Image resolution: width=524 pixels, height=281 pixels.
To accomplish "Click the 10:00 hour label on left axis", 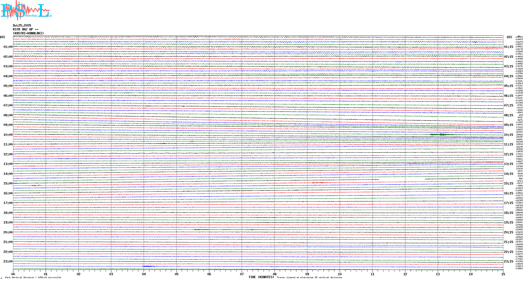I will (8, 135).
